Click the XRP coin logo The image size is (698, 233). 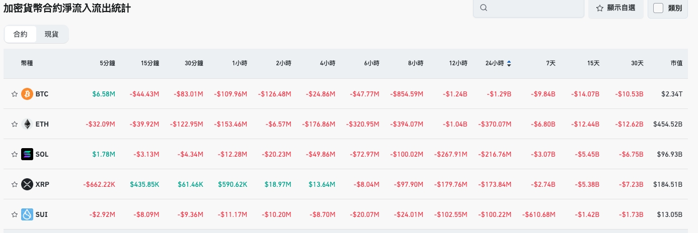pos(27,184)
